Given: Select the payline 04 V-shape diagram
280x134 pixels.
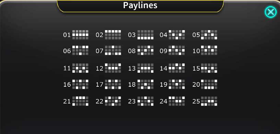Looking at the screenshot, I should (x=177, y=35).
